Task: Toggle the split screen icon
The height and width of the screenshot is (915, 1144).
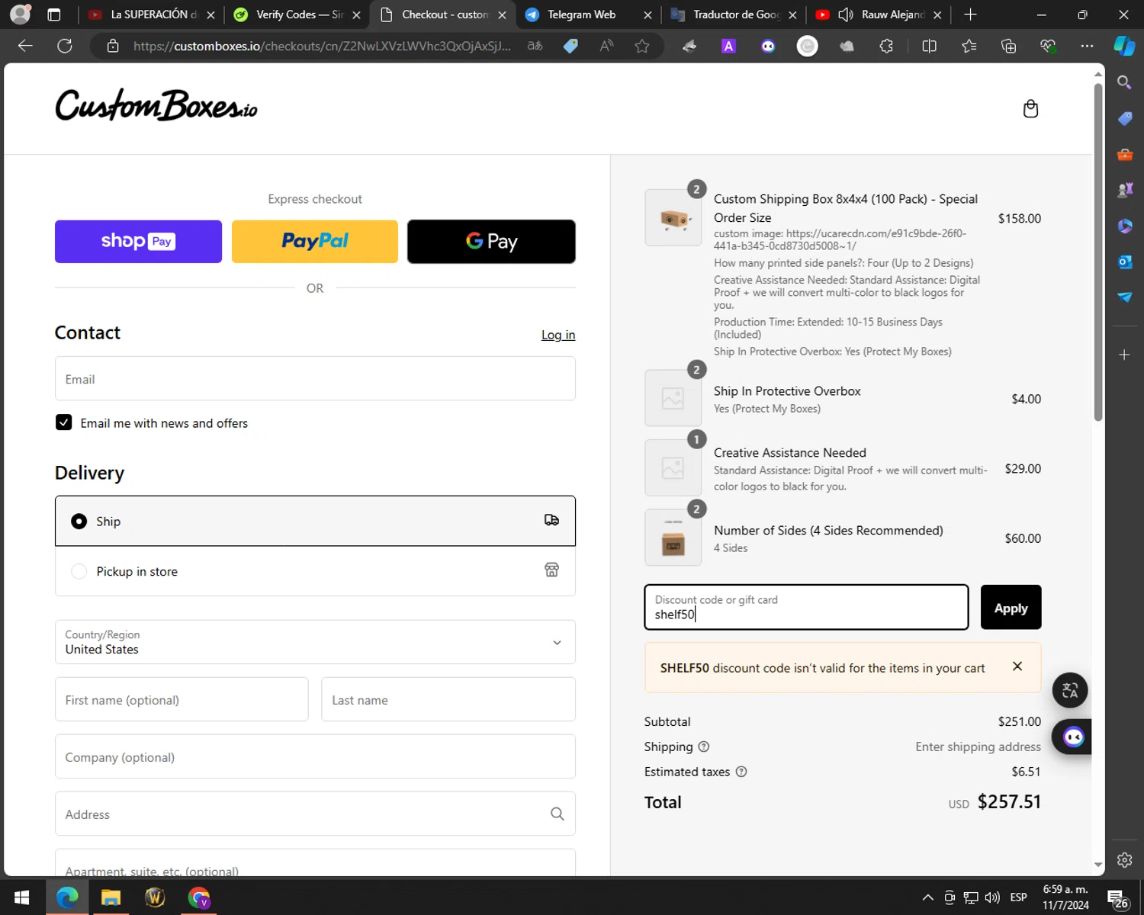Action: pyautogui.click(x=929, y=46)
